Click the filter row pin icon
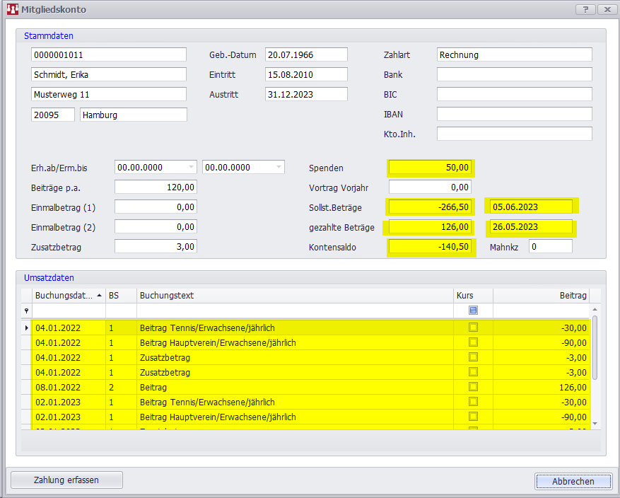 click(x=27, y=311)
